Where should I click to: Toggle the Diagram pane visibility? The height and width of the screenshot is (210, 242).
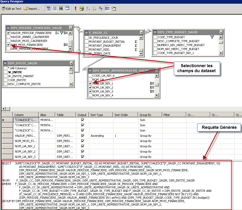coord(48,8)
